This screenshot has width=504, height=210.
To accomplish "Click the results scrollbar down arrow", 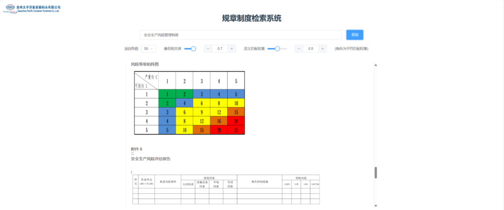I will (x=375, y=205).
